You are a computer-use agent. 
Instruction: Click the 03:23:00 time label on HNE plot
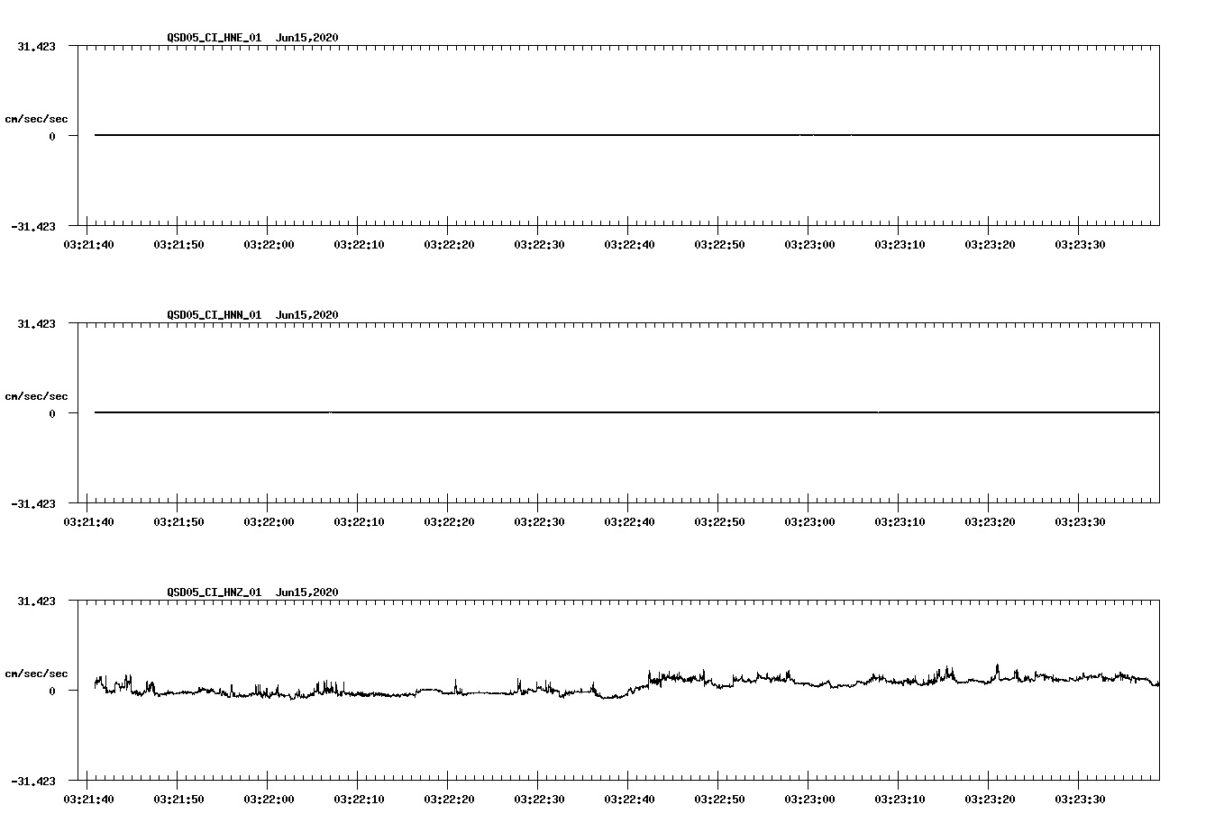[x=809, y=245]
